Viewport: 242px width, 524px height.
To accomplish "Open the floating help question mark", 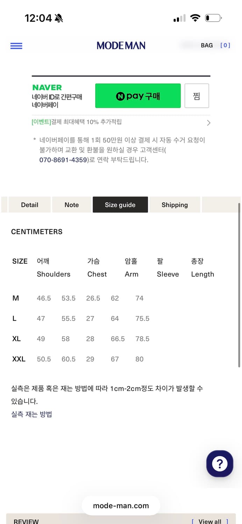I will coord(220,464).
